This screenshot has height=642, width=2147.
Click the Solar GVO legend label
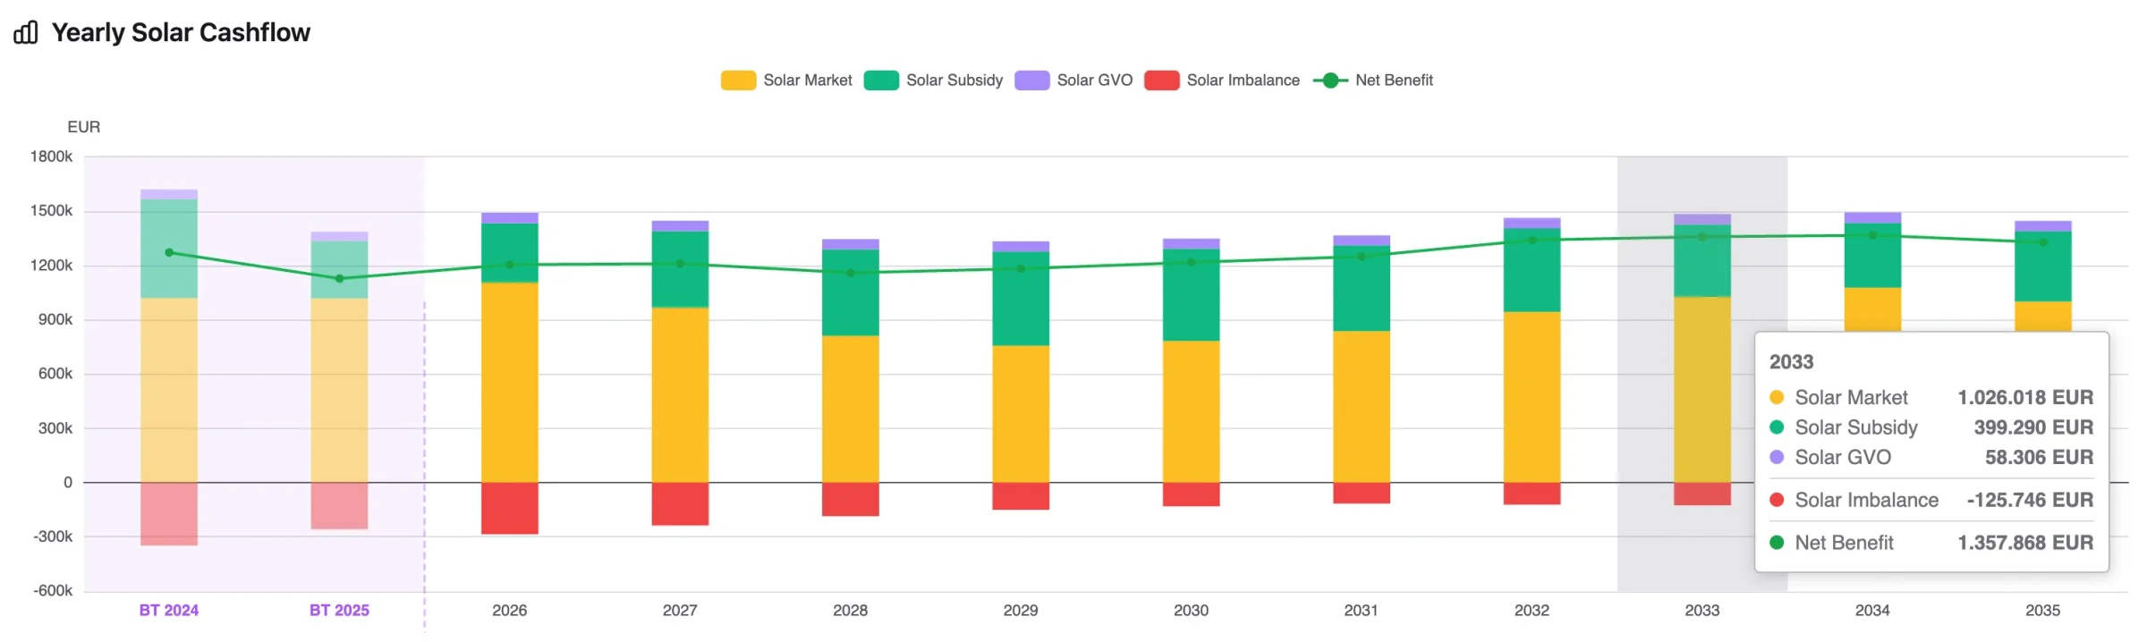pos(1095,80)
